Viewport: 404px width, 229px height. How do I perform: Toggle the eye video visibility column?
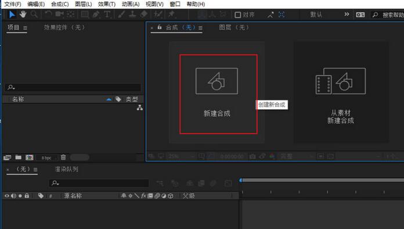click(x=7, y=196)
